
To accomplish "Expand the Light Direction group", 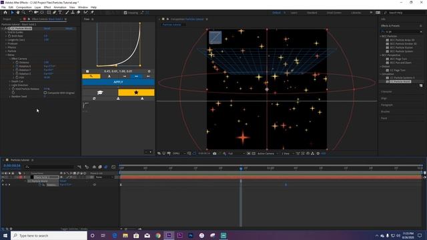I will tap(10, 85).
